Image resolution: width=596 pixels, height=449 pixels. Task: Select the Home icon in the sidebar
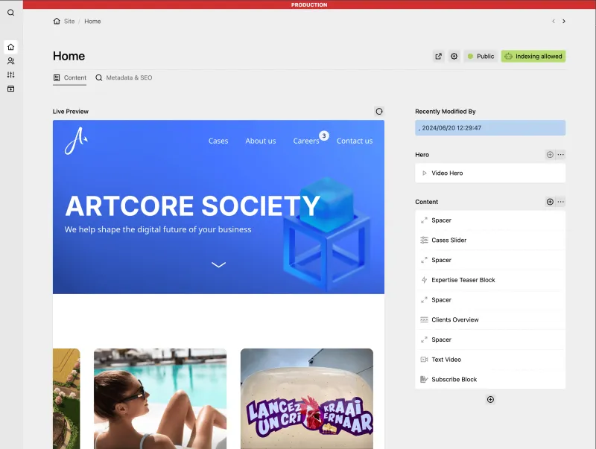click(x=10, y=46)
